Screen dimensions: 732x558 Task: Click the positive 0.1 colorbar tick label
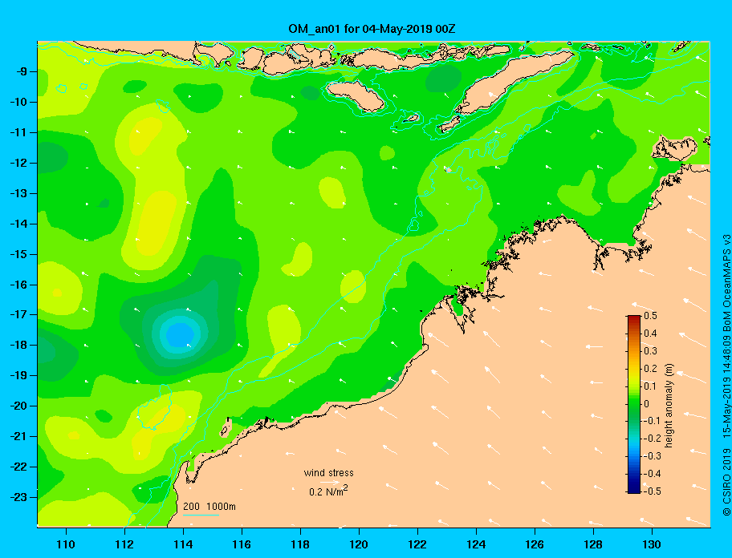[651, 386]
